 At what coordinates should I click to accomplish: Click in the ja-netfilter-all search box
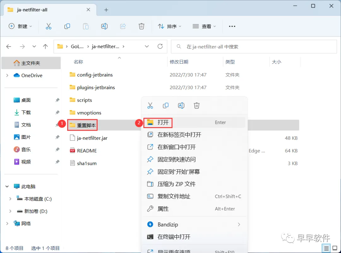[x=254, y=47]
